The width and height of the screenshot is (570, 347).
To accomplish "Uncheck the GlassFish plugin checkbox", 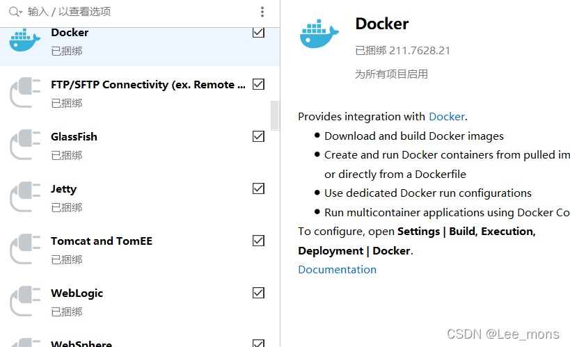I will [258, 136].
